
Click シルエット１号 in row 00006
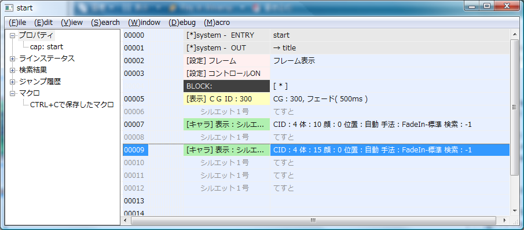click(225, 112)
